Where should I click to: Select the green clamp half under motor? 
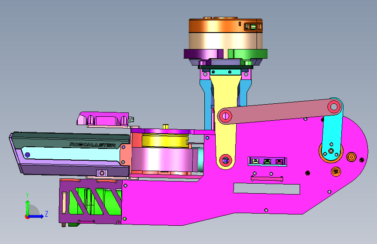pos(248,54)
